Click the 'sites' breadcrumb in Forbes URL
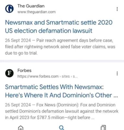Screen dimensions: 124x130 pyautogui.click(x=66, y=76)
